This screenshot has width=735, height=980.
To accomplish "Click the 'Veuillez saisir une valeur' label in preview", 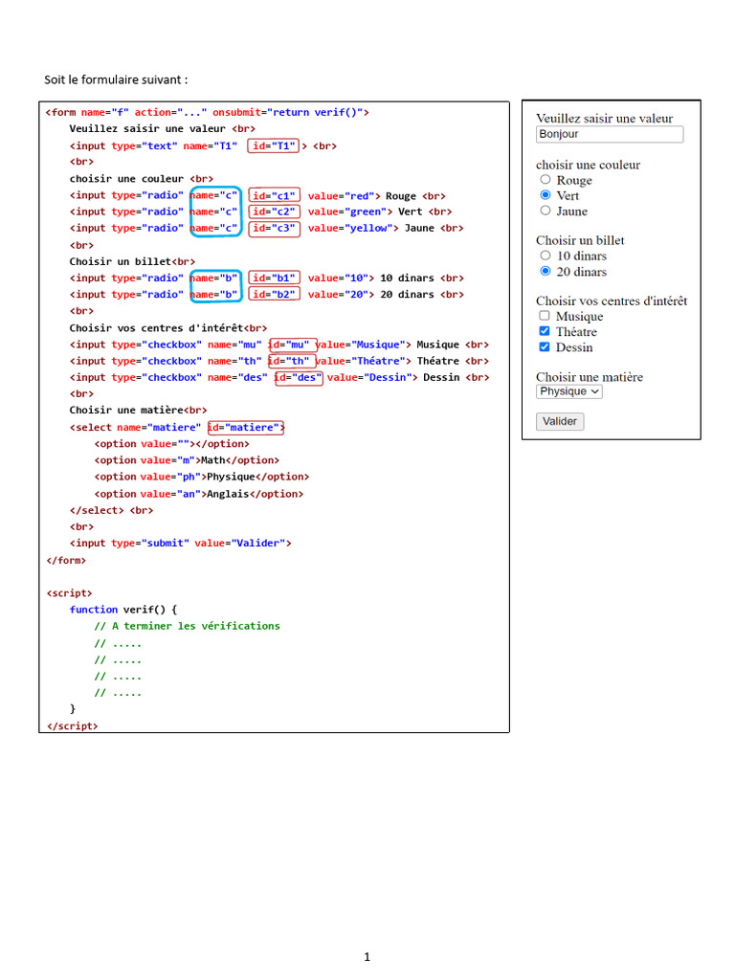I will click(605, 118).
